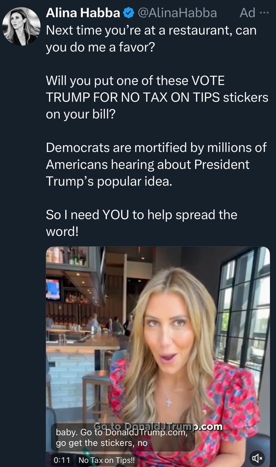Image resolution: width=276 pixels, height=467 pixels.
Task: Tap the 0:11 video time indicator
Action: point(63,460)
